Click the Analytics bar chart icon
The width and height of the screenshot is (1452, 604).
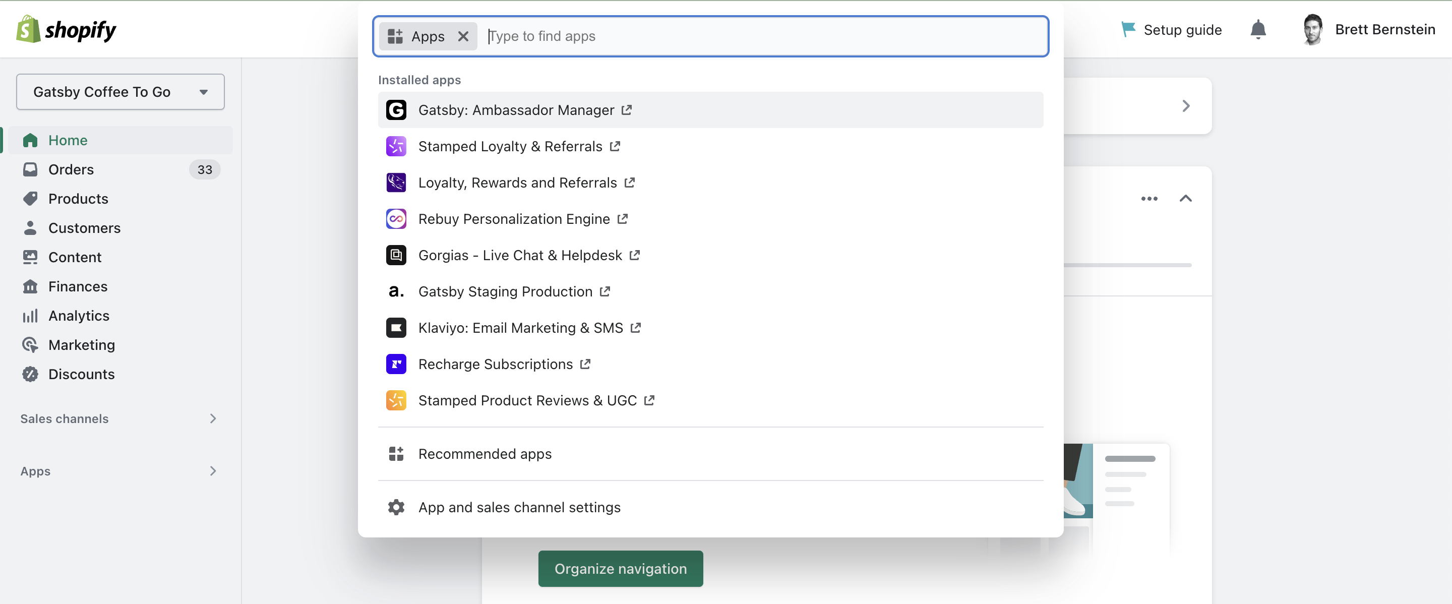(x=30, y=316)
